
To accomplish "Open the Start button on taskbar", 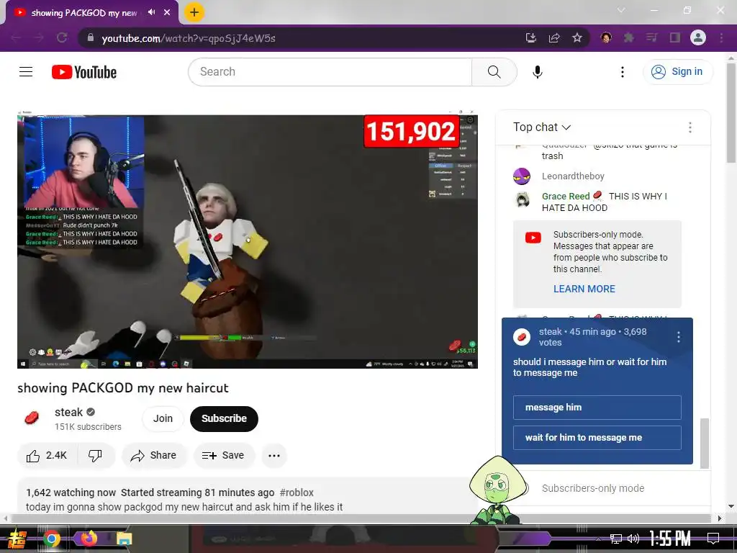I will point(17,539).
